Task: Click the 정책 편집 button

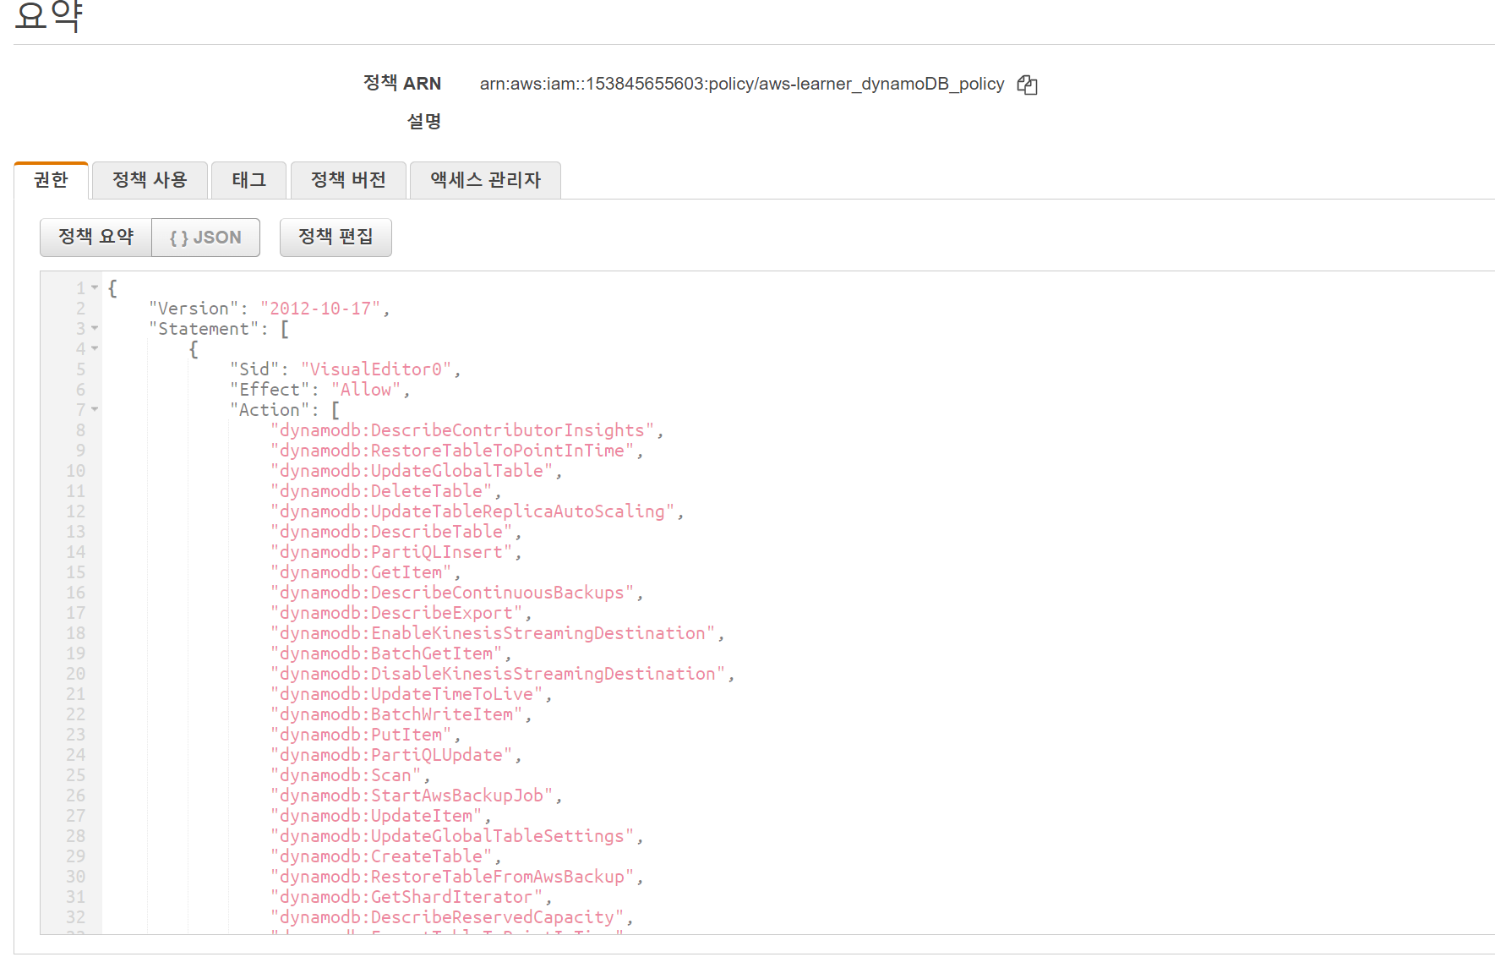Action: click(336, 237)
